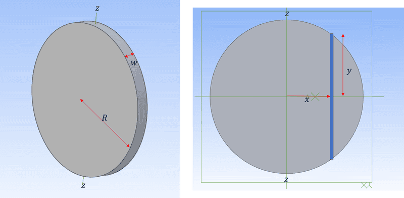This screenshot has height=198, width=404.
Task: Click the green symbol at the frame's bottom-right corner
Action: pyautogui.click(x=367, y=185)
